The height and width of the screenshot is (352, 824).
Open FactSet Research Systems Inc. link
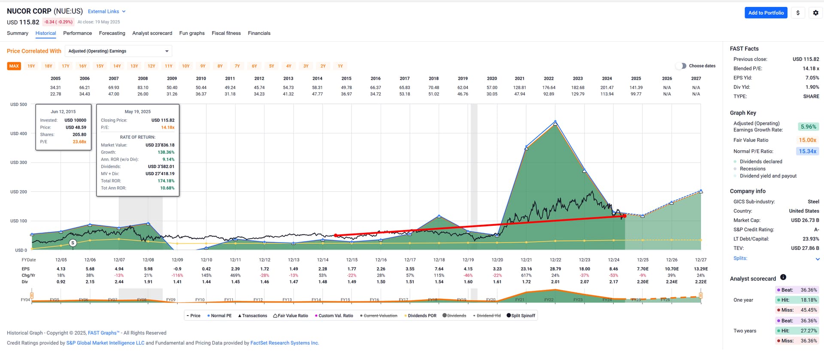pos(285,343)
